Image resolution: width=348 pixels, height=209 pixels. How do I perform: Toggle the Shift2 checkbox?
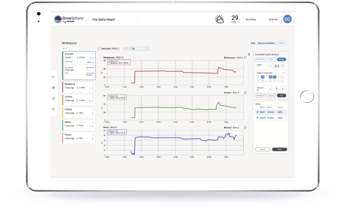[258, 118]
